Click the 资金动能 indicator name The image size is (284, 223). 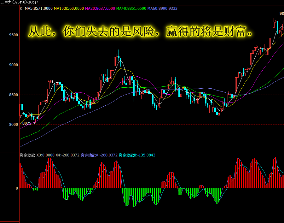pos(27,155)
